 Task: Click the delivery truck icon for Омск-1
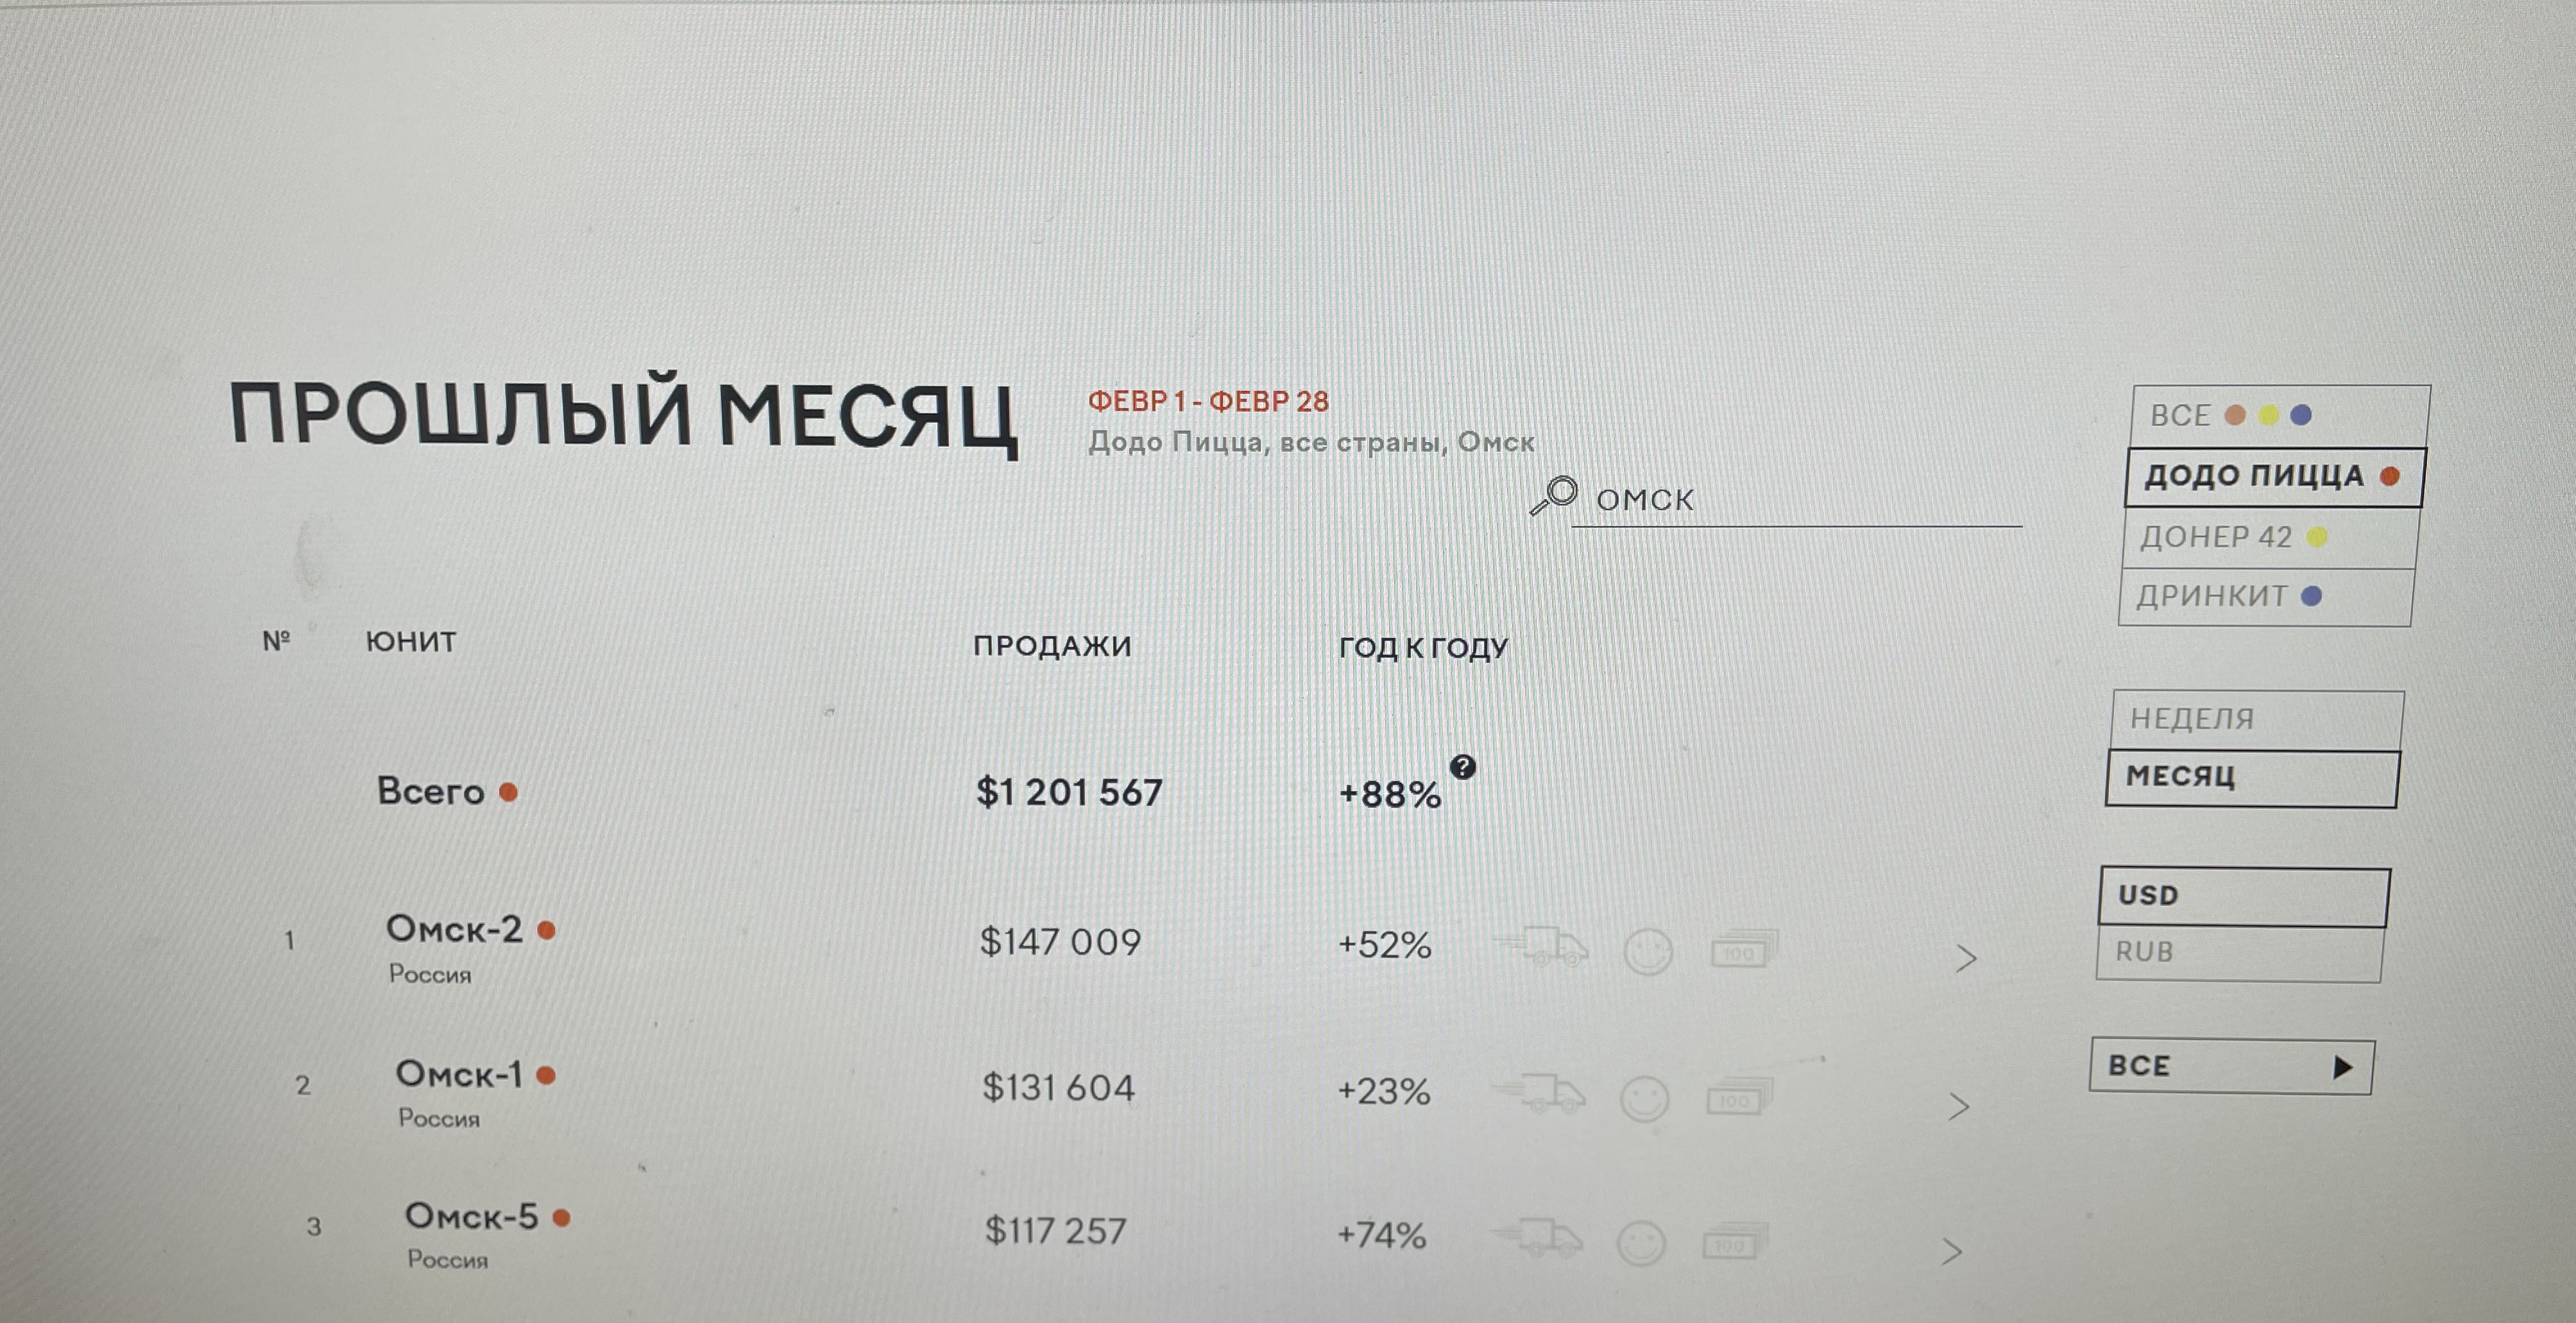pos(1540,1093)
